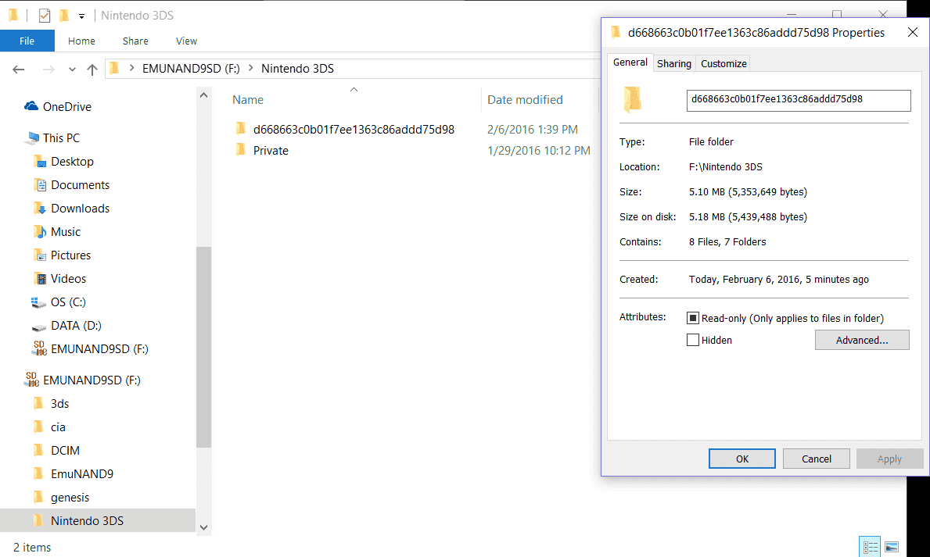Click the Advanced... attributes button

[x=862, y=340]
